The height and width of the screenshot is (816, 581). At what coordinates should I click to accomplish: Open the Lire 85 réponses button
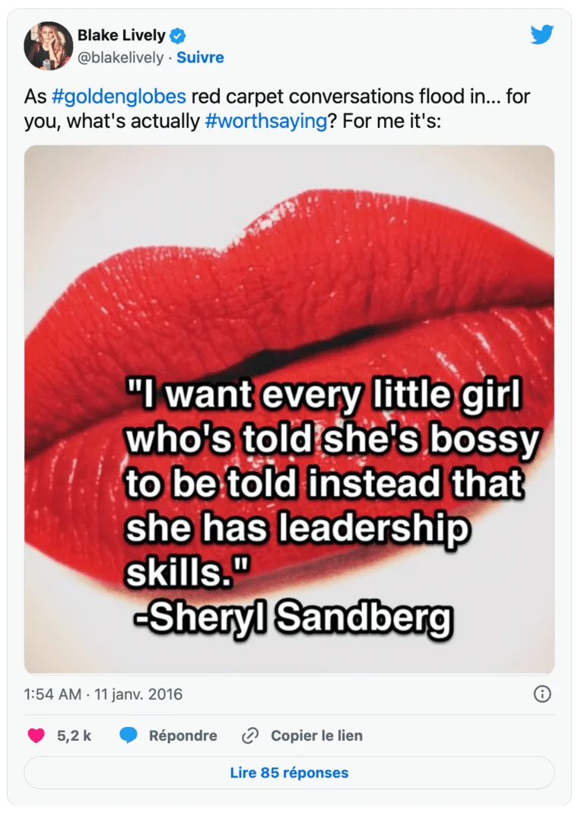(x=290, y=772)
